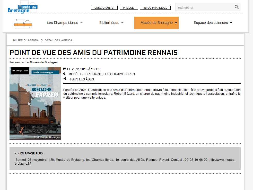The image size is (253, 190).
Task: Open the Bibliothèque dropdown menu
Action: coord(111,23)
